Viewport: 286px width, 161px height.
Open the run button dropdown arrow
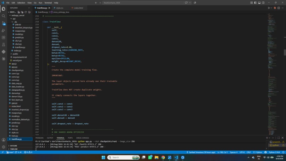pos(271,8)
